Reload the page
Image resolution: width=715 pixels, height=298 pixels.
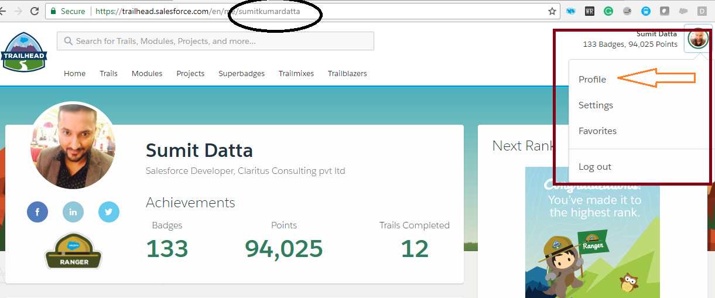(35, 11)
